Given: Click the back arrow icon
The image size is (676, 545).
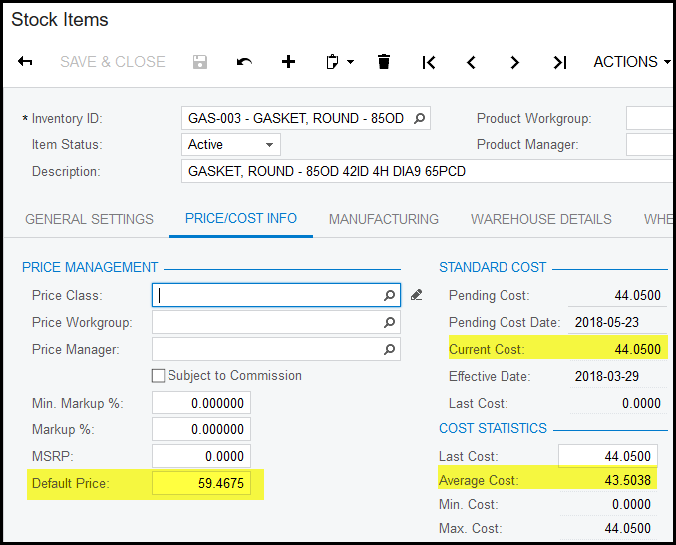Looking at the screenshot, I should tap(26, 62).
